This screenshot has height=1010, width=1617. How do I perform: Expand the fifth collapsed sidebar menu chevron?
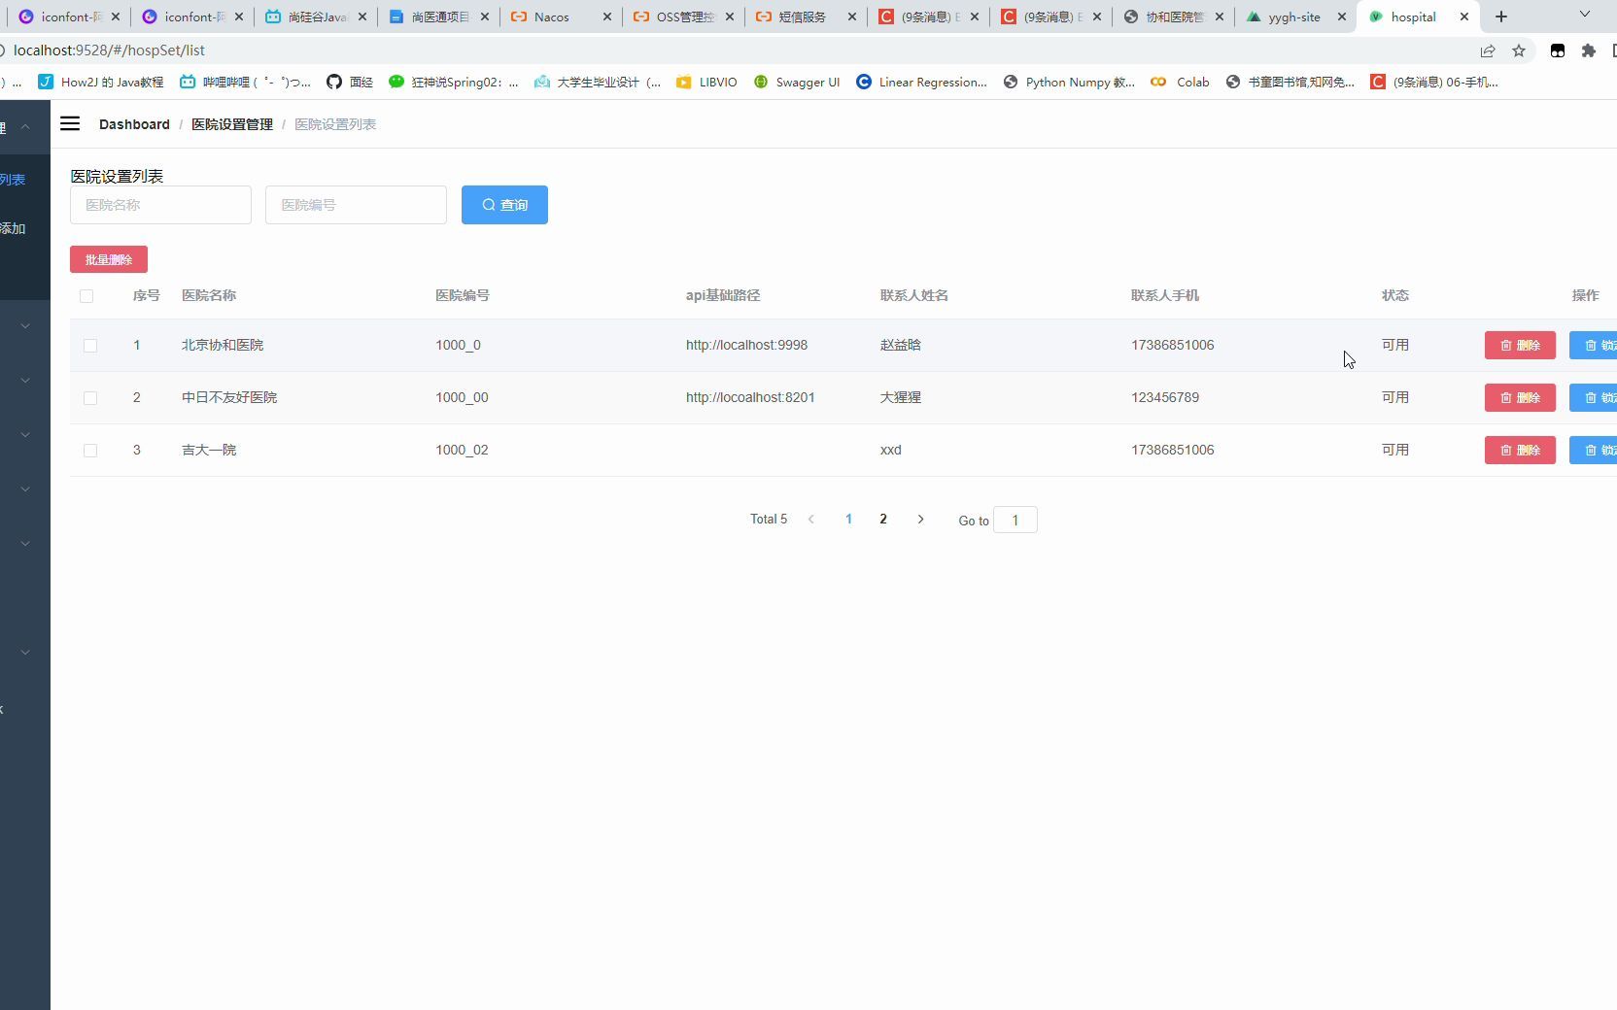(x=25, y=489)
